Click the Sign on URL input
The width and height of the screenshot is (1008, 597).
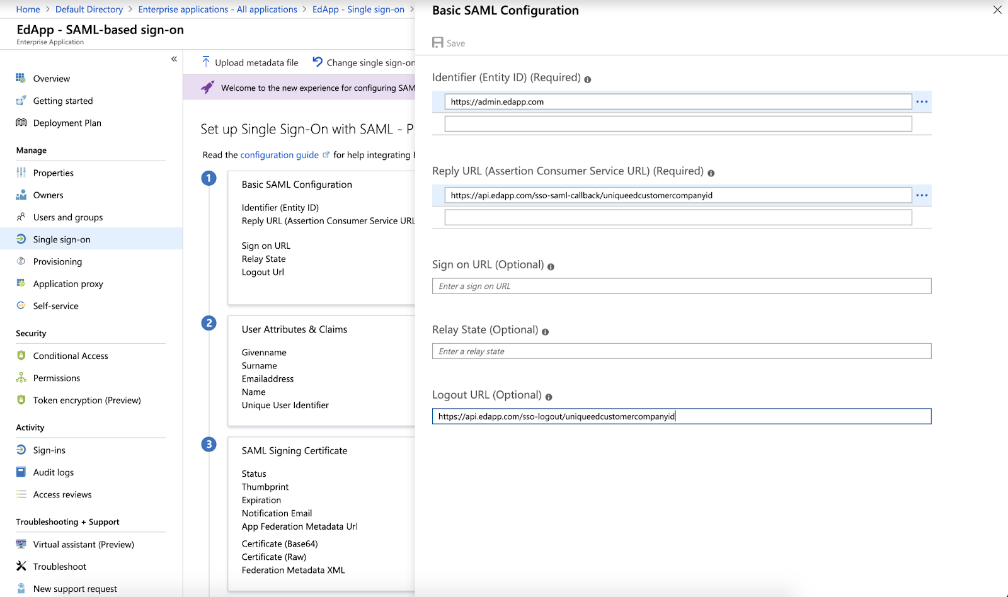coord(682,286)
